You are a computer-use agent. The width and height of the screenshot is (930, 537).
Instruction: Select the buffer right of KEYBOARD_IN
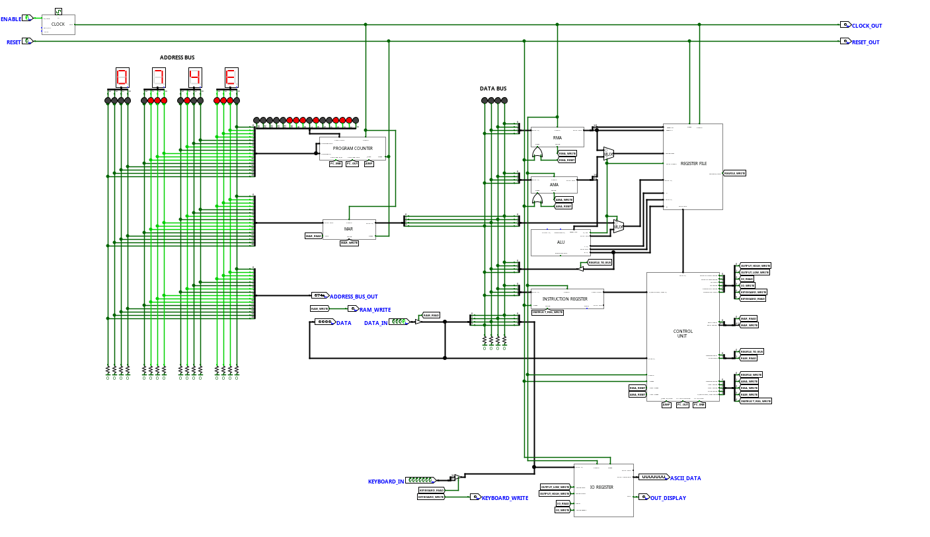pos(458,477)
